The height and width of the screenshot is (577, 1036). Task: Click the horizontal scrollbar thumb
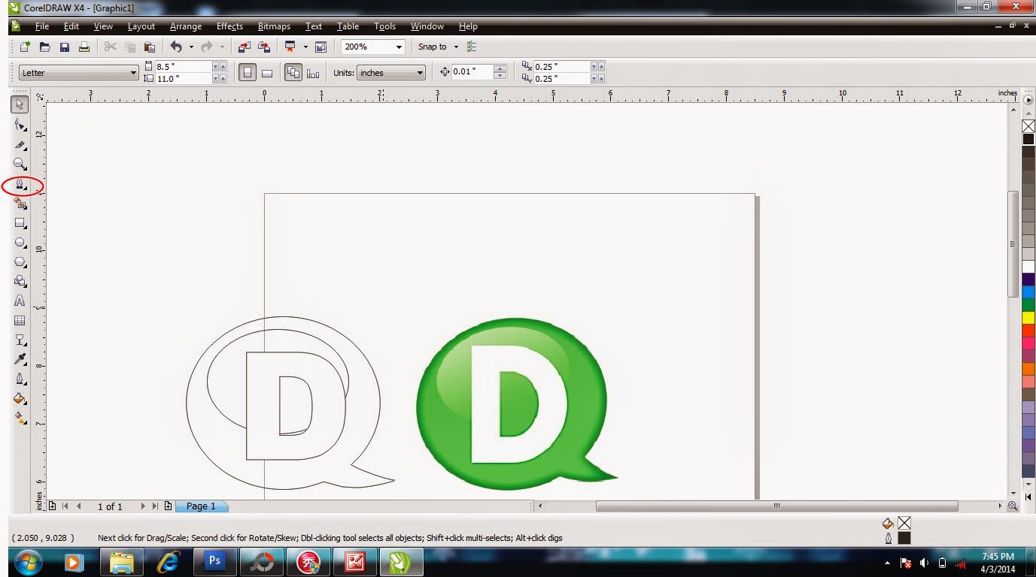(x=776, y=506)
